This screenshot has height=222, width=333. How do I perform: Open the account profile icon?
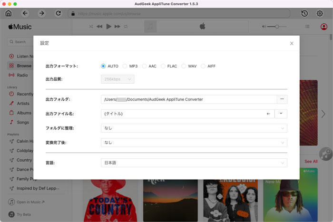[x=323, y=27]
